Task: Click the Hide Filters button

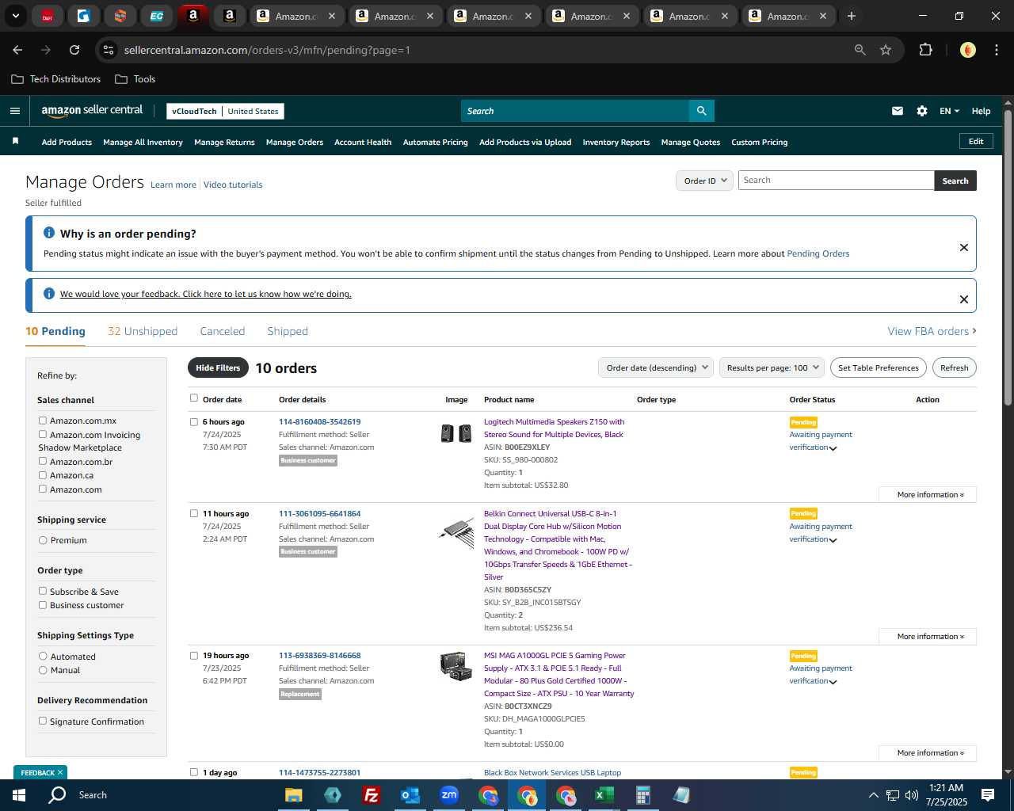Action: pyautogui.click(x=218, y=367)
